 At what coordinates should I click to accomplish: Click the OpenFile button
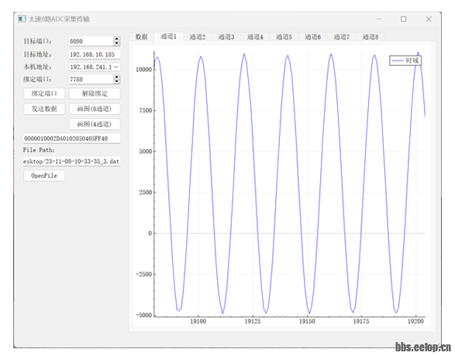click(x=44, y=176)
